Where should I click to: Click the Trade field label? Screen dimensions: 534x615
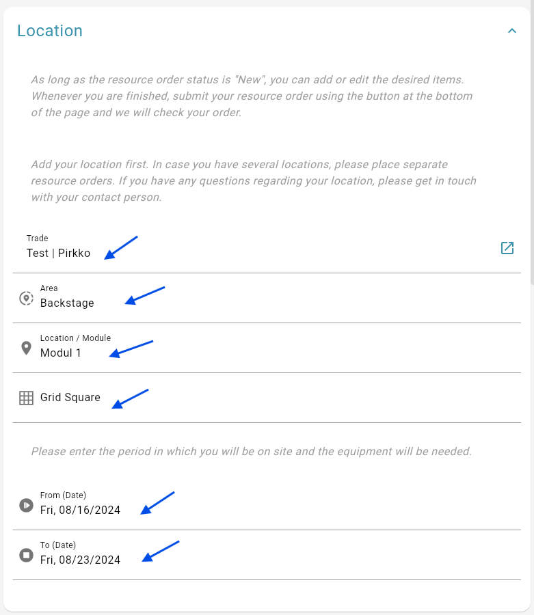pos(38,238)
